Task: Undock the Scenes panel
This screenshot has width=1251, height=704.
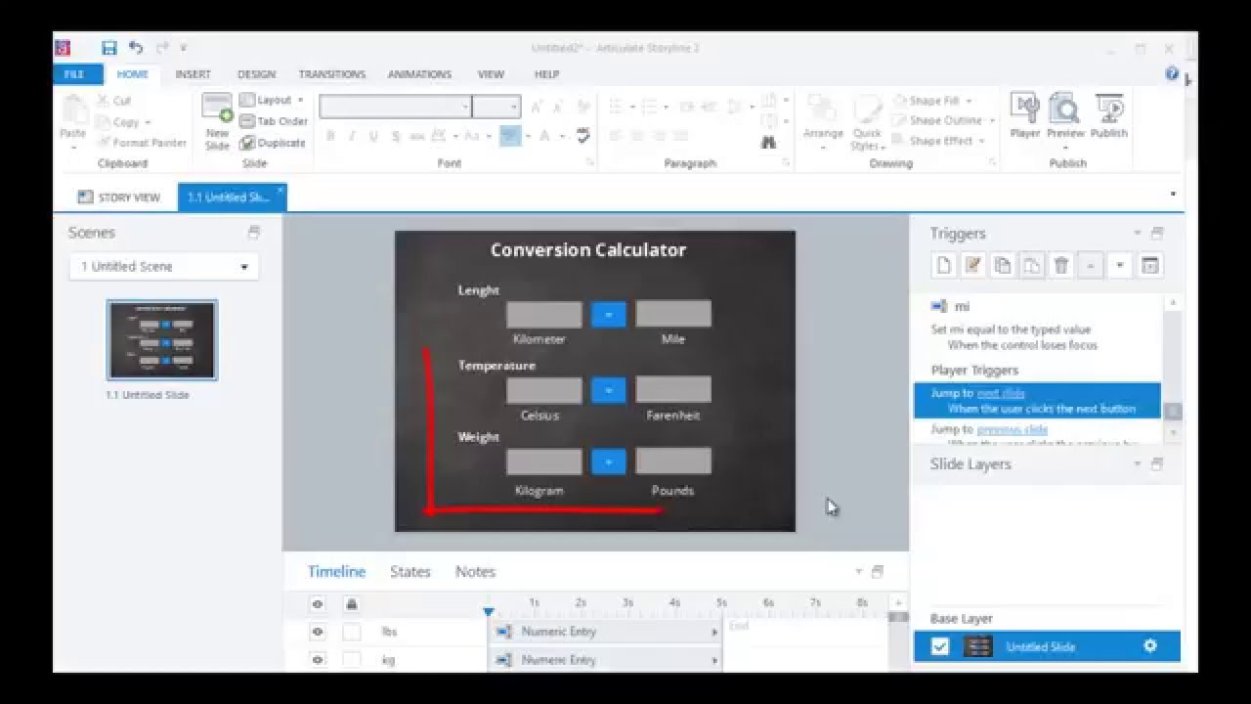Action: pyautogui.click(x=254, y=233)
